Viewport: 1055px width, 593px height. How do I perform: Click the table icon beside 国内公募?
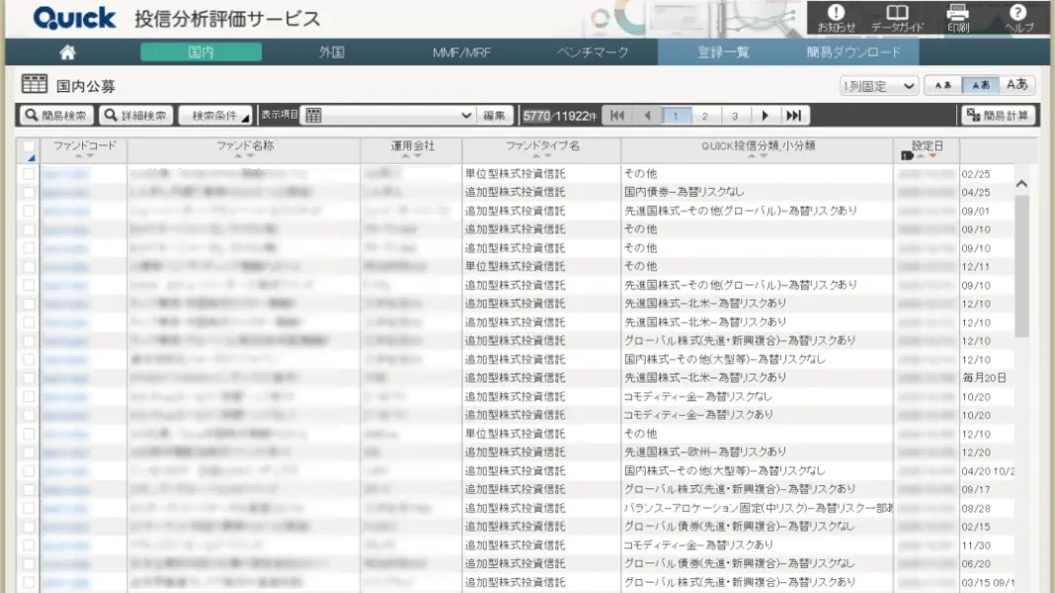point(35,84)
